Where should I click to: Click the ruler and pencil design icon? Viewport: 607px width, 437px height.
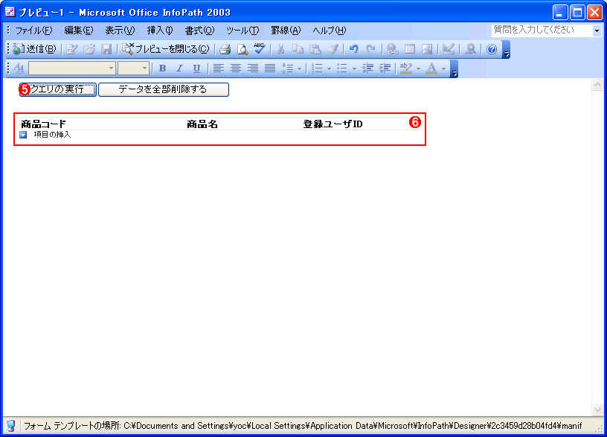coord(449,49)
